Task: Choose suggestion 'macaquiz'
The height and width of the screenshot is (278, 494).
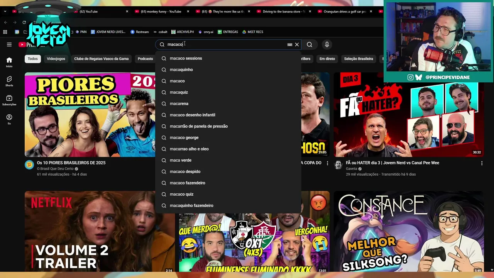Action: 228,92
